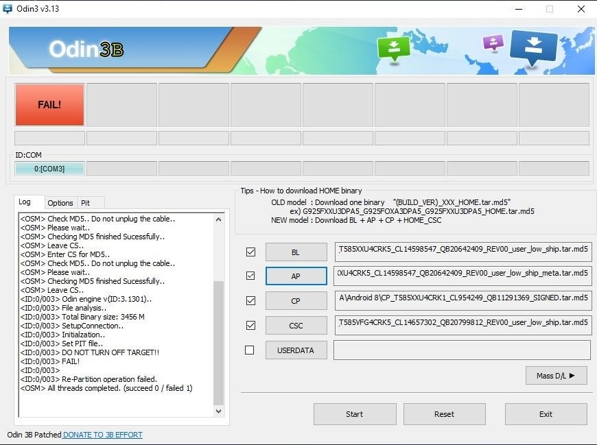Image resolution: width=597 pixels, height=445 pixels.
Task: Start the flashing process
Action: tap(355, 414)
